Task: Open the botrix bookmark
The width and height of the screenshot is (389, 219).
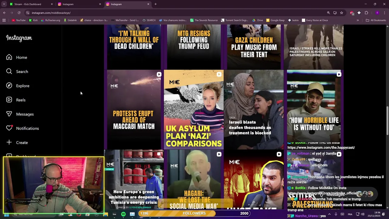Action: pyautogui.click(x=293, y=20)
